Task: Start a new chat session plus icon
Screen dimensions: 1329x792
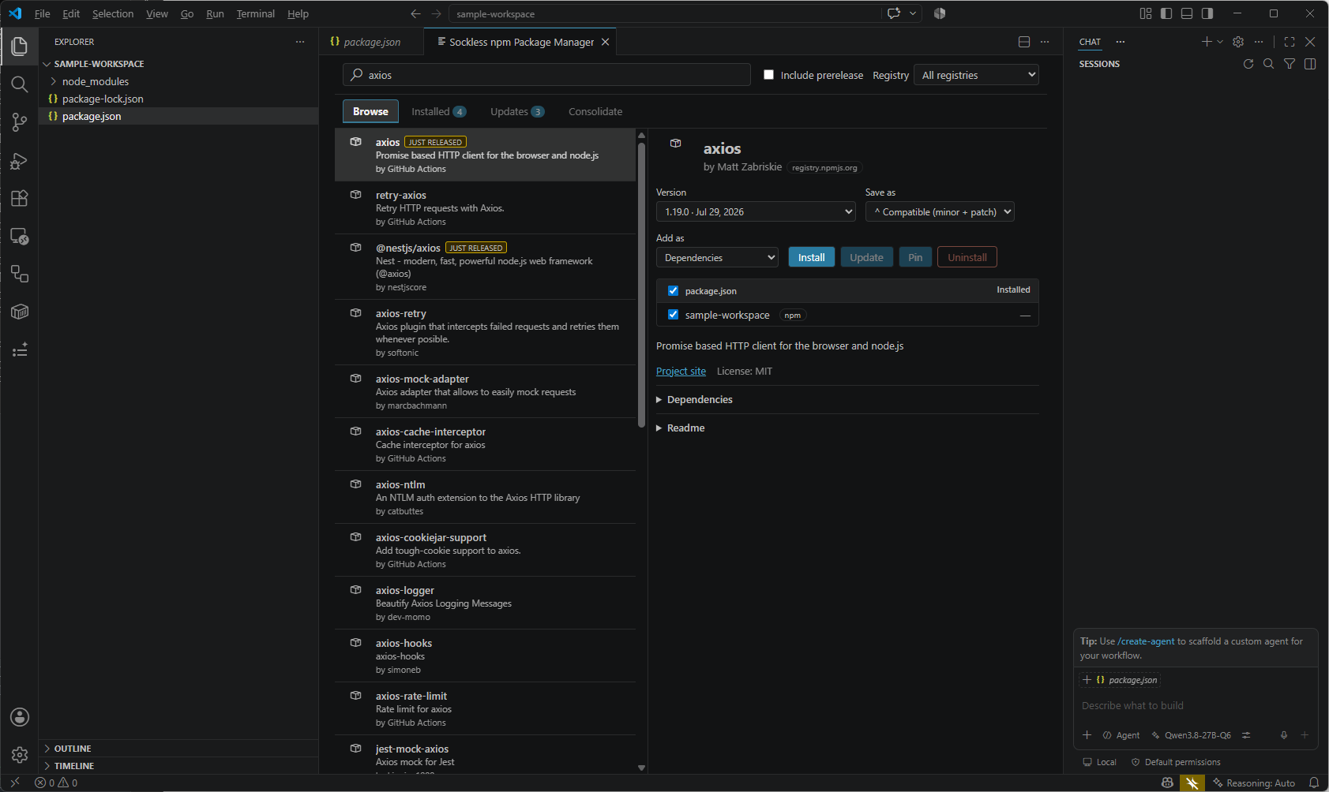Action: [1207, 42]
